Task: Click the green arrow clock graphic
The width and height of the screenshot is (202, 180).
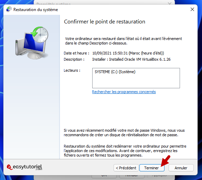Action: [40, 34]
